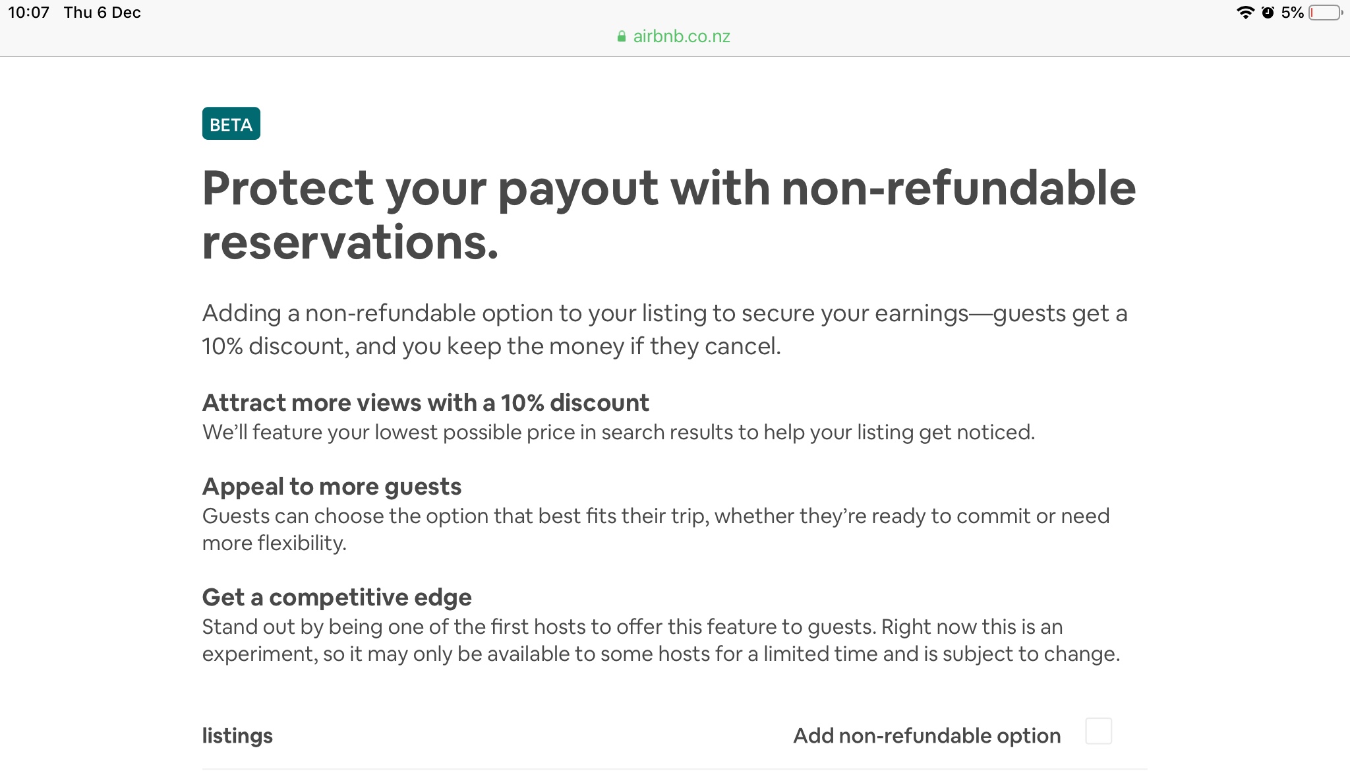Image resolution: width=1350 pixels, height=773 pixels.
Task: Click the Attract more views with a 10% discount heading
Action: click(425, 402)
